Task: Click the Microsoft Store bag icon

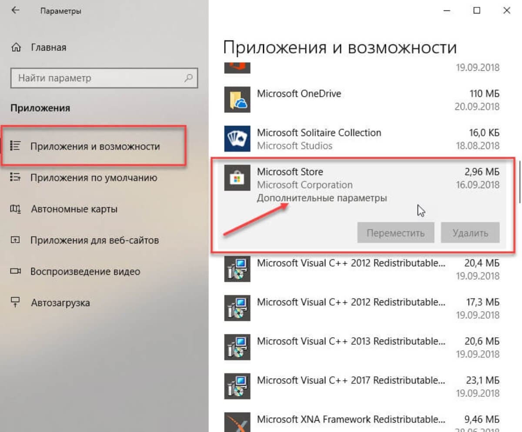Action: (x=237, y=178)
